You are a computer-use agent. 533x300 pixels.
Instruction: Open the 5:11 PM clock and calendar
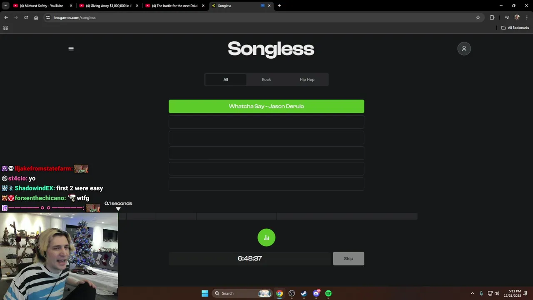tap(512, 293)
